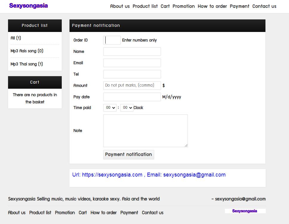Open the hour dropdown for Time paid

click(x=110, y=108)
